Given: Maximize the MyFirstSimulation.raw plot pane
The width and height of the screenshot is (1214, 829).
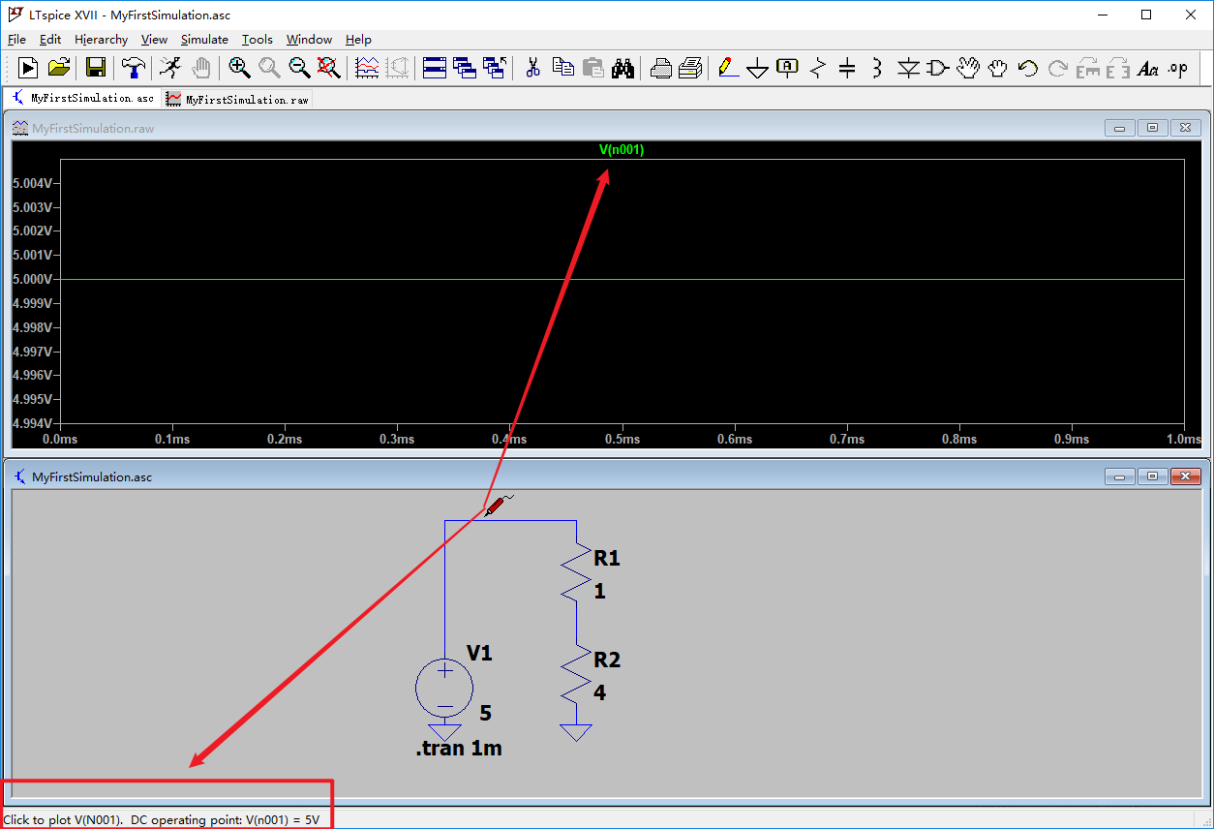Looking at the screenshot, I should pyautogui.click(x=1153, y=128).
